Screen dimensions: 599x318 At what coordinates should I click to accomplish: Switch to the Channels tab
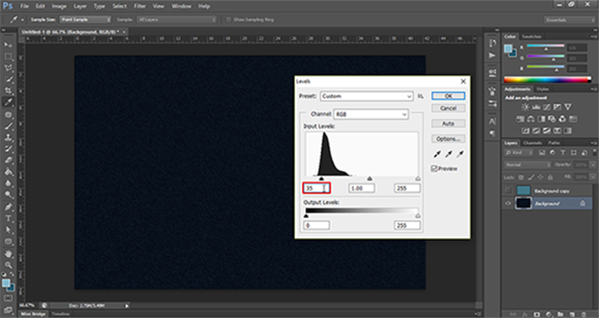[x=532, y=143]
